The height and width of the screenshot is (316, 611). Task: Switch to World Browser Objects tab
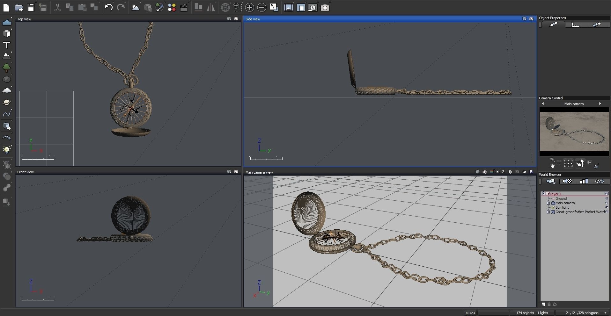(x=551, y=181)
